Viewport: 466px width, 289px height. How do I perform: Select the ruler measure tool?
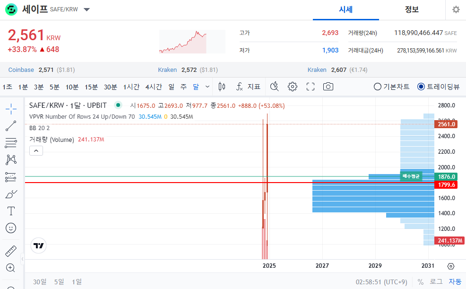tap(11, 251)
